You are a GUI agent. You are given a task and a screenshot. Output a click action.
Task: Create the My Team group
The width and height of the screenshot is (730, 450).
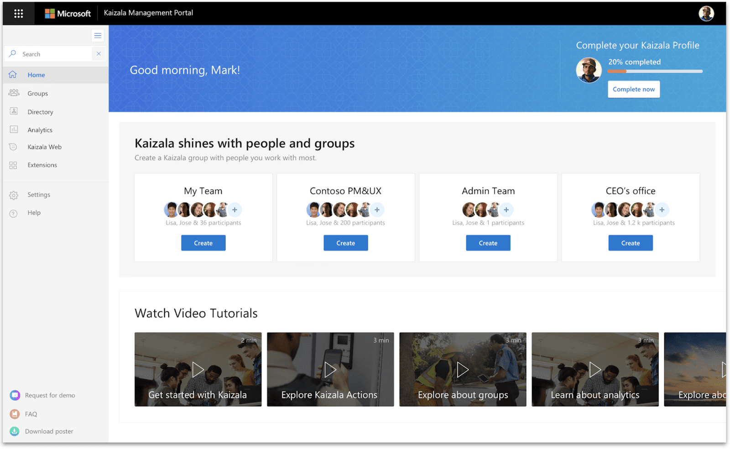(x=203, y=243)
